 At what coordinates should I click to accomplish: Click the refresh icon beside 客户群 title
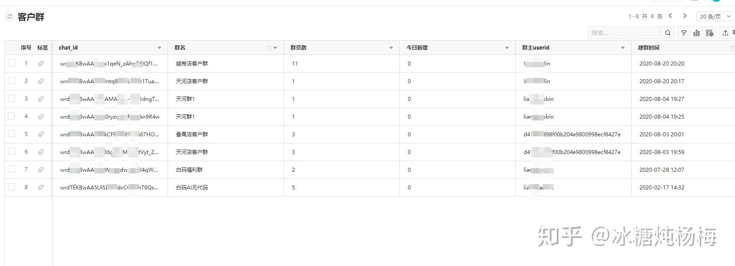point(10,17)
